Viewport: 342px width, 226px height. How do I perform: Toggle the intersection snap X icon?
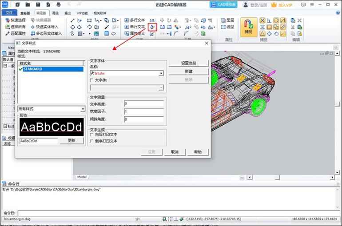tap(262, 20)
